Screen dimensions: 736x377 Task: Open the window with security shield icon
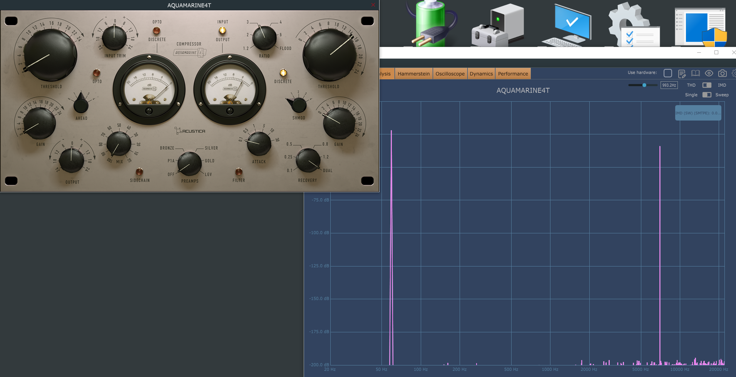point(701,27)
